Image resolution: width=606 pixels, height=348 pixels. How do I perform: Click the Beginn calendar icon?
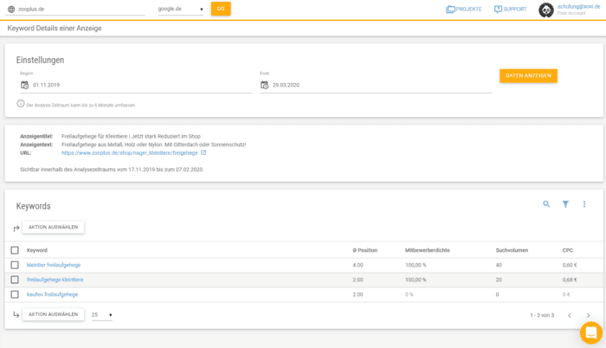(24, 85)
